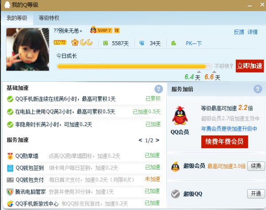Click the crown level icon
The image size is (266, 210).
click(x=74, y=42)
